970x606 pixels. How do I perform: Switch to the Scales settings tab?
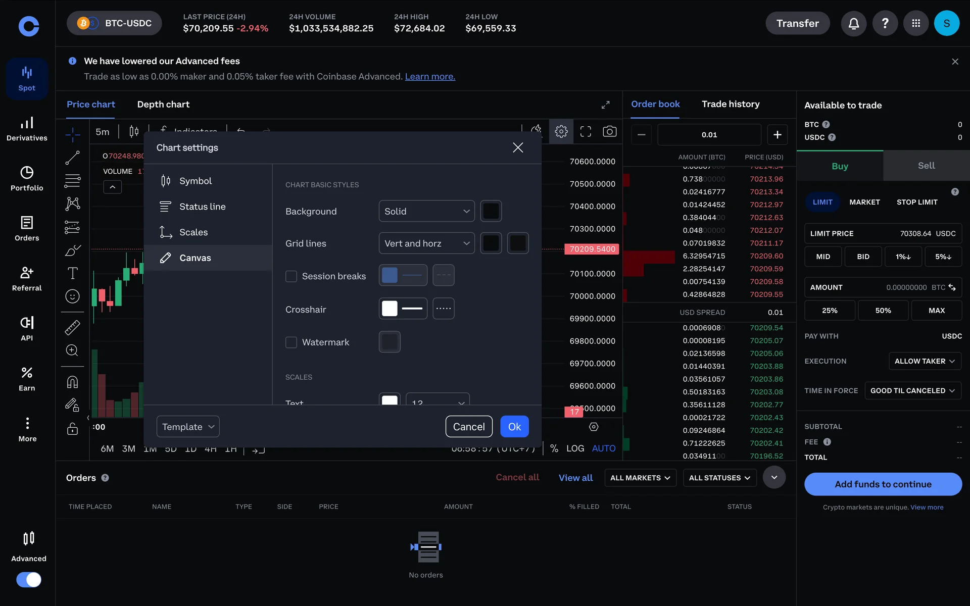point(193,232)
